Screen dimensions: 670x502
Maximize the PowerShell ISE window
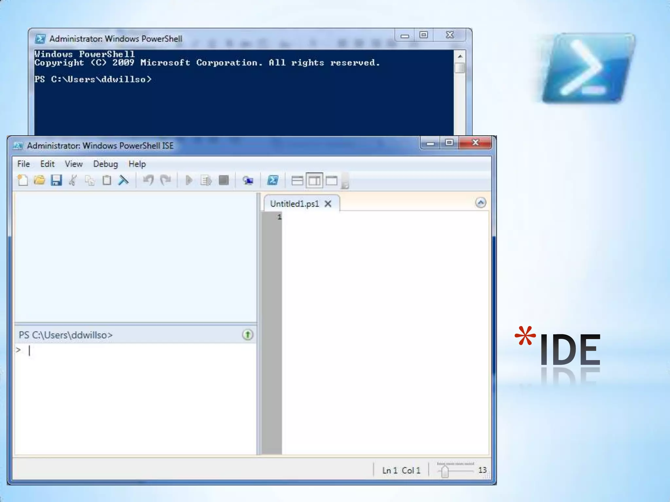coord(449,142)
